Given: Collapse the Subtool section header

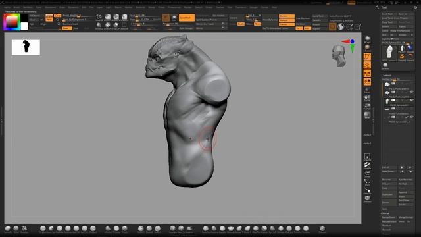Looking at the screenshot, I should (387, 76).
